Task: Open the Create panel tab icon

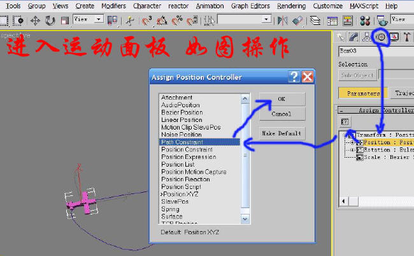Action: pos(341,37)
